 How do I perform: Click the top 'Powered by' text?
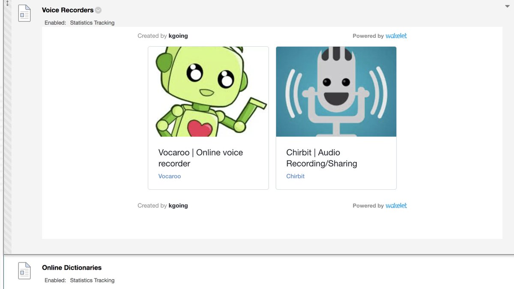click(368, 36)
